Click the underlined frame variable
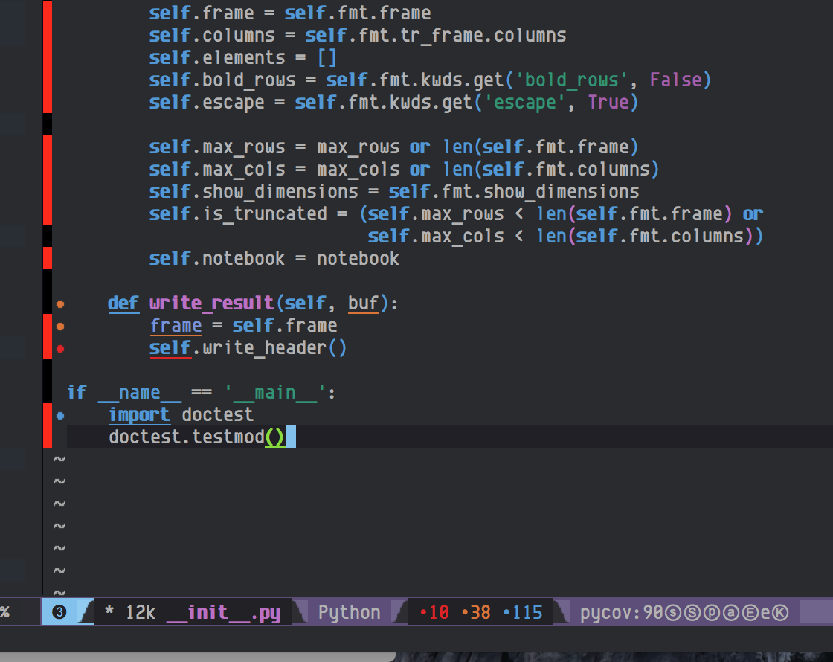The height and width of the screenshot is (662, 833). pos(176,325)
